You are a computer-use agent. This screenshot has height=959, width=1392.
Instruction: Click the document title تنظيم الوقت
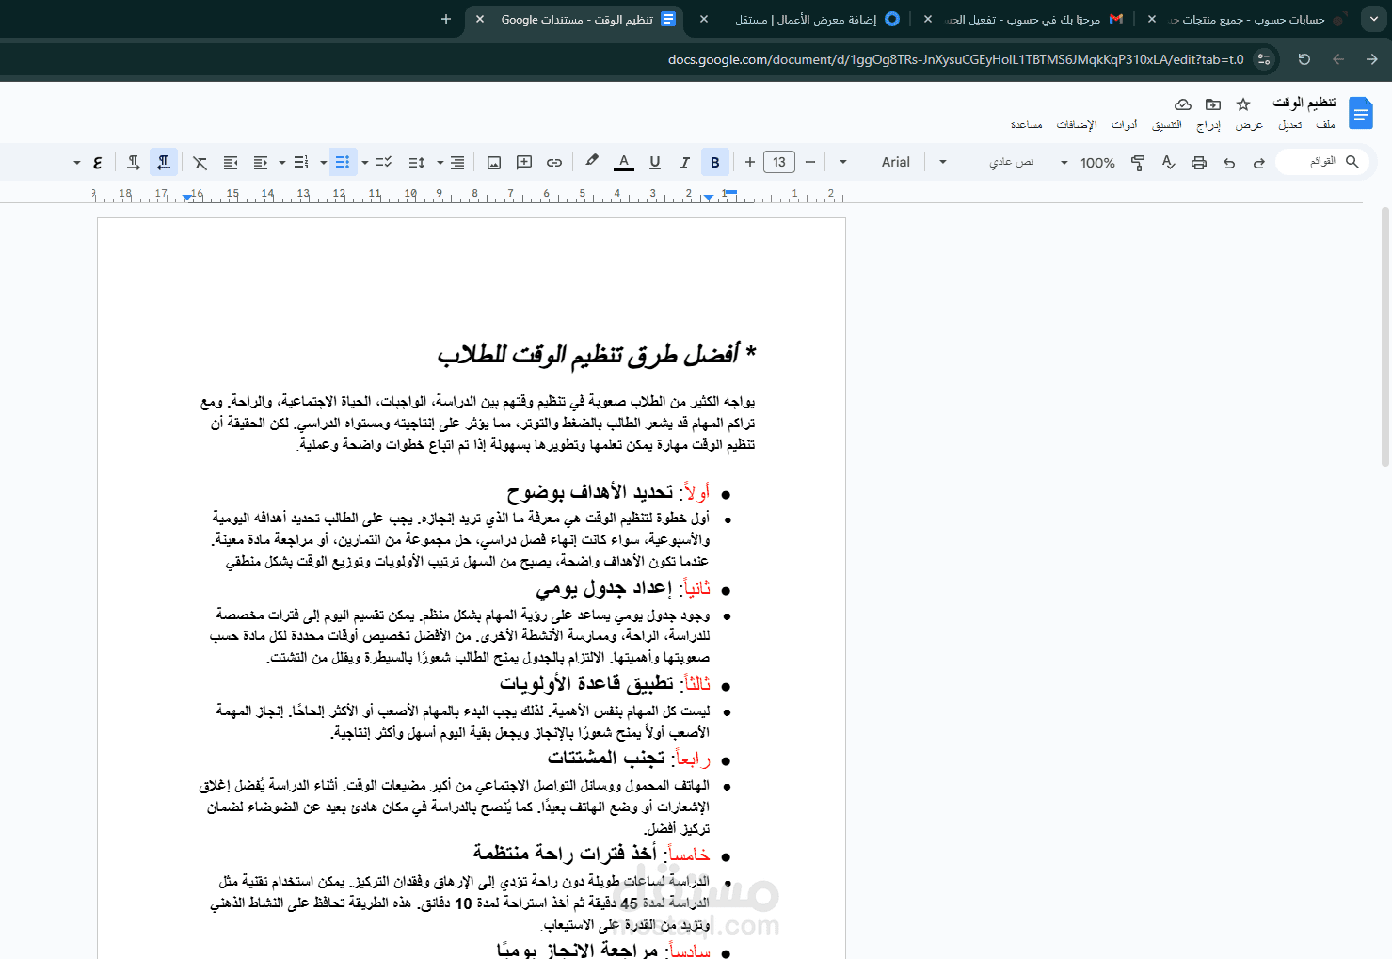[x=1304, y=103]
